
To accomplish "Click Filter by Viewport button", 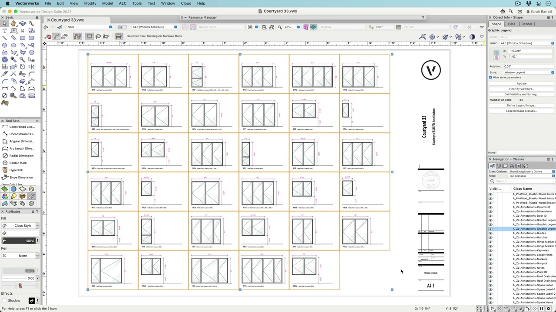I will 521,89.
